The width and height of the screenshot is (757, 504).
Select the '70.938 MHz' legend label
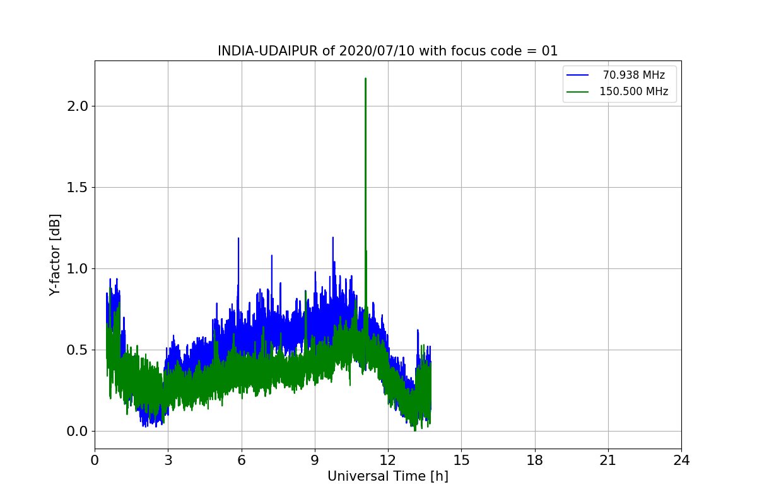(634, 75)
